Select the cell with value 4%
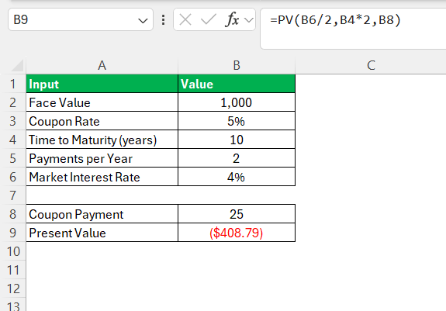 (x=237, y=177)
